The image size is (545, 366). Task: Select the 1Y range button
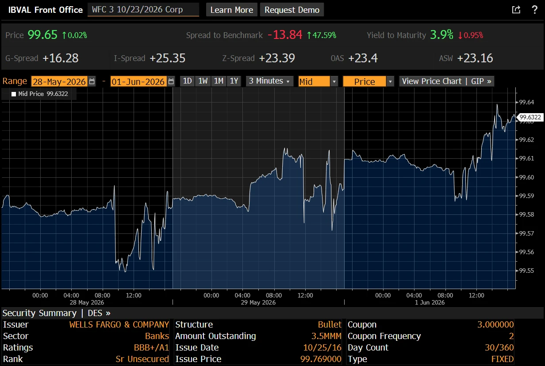234,81
